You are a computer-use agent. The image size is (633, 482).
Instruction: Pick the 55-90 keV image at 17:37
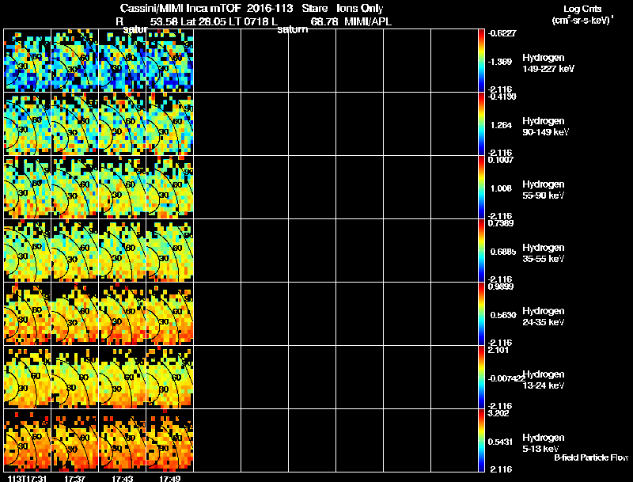click(x=74, y=188)
